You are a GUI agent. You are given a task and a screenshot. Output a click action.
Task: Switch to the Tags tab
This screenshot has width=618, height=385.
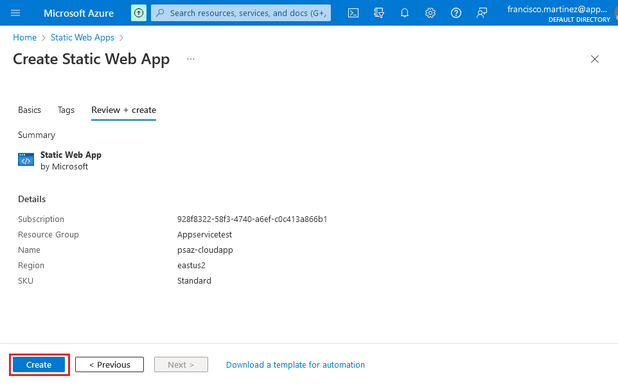click(66, 110)
